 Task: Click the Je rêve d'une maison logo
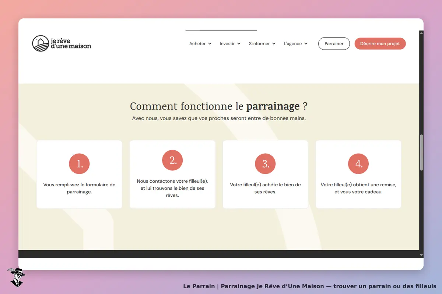[62, 43]
